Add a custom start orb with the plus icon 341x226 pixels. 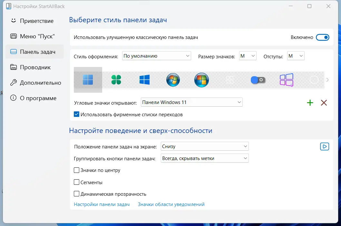pos(310,103)
